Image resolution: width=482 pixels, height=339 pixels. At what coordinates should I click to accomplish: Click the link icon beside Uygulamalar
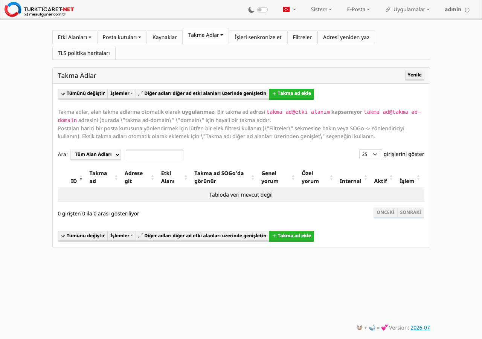click(388, 10)
